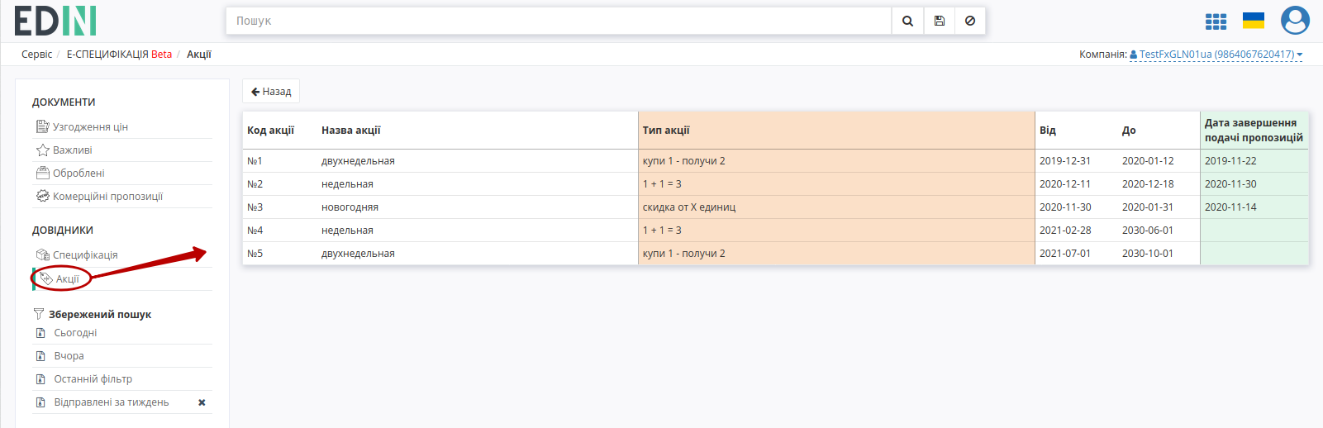Remove the saved search 'Відправлені за тиждень'
The image size is (1323, 428).
[202, 402]
